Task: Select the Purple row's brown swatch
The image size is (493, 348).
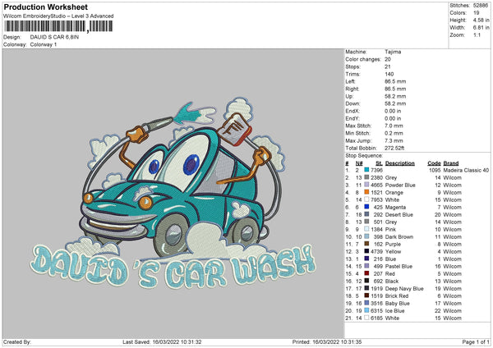Action: (x=366, y=244)
